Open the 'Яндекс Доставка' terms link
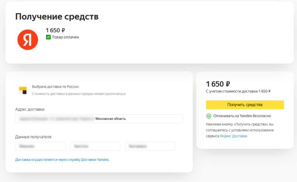Screen dimensions: 297x182 coord(233,136)
